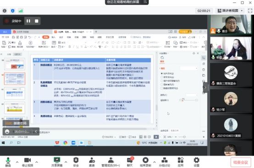Viewport: 254px width, 168px height.
Task: Click the orange login button in WPS
Action: tap(185, 32)
